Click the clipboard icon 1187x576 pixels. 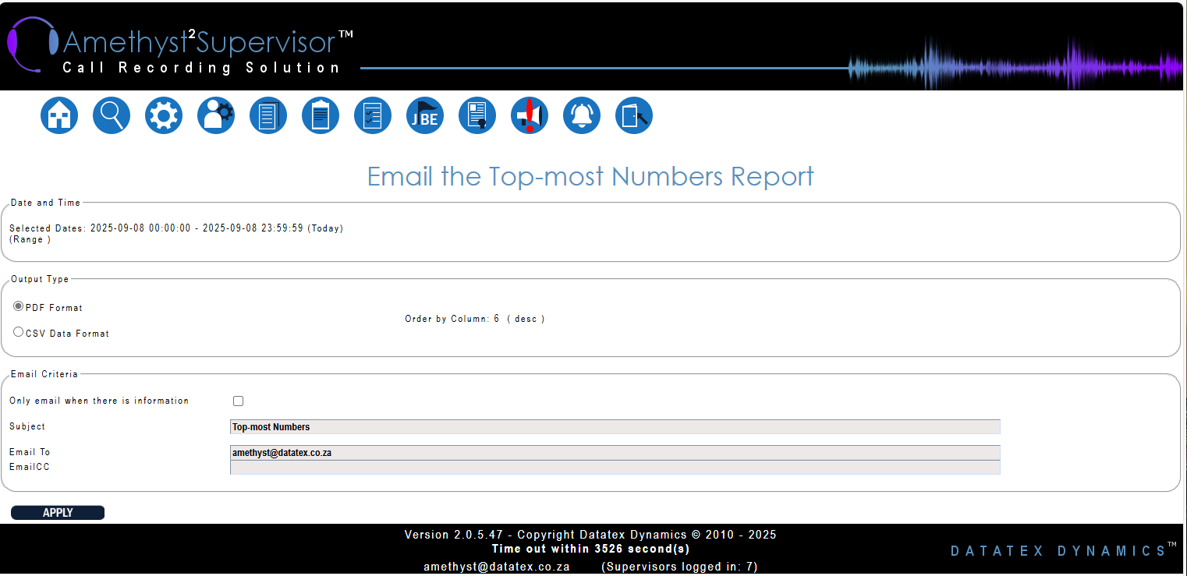(321, 115)
